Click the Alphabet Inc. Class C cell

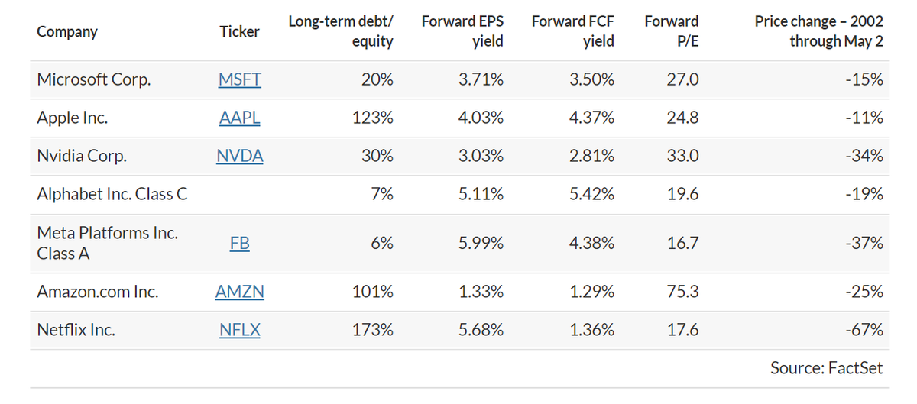pos(112,195)
